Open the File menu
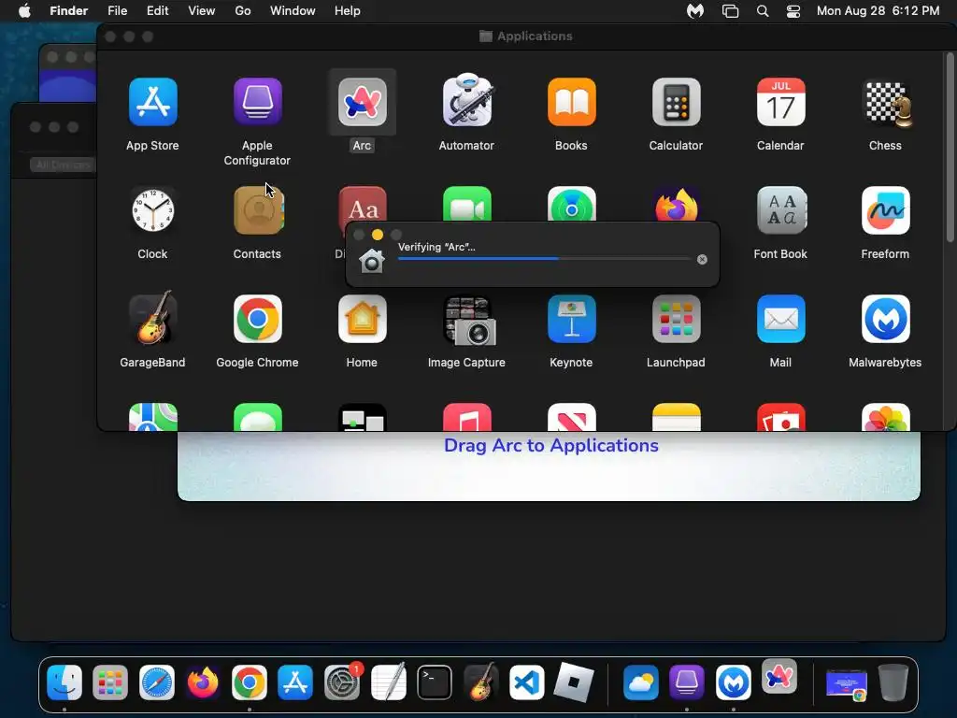The width and height of the screenshot is (957, 718). coord(117,11)
